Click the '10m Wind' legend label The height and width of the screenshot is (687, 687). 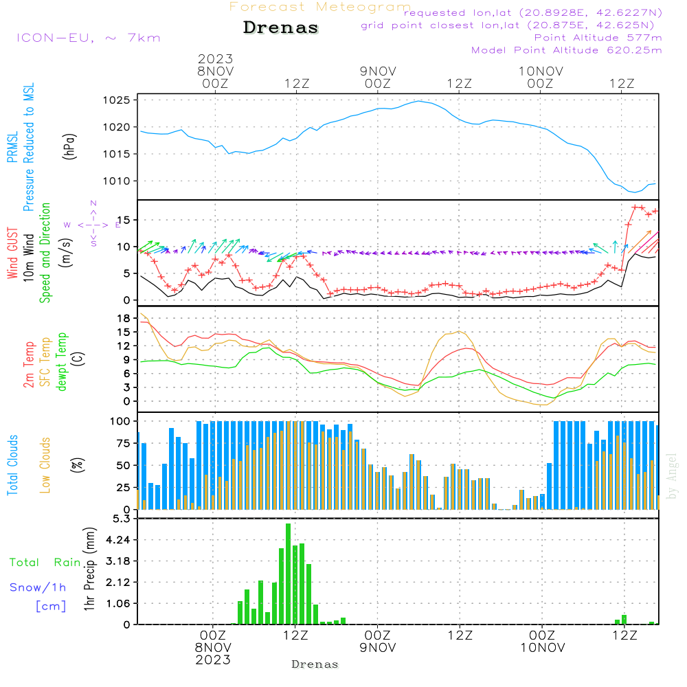[28, 257]
